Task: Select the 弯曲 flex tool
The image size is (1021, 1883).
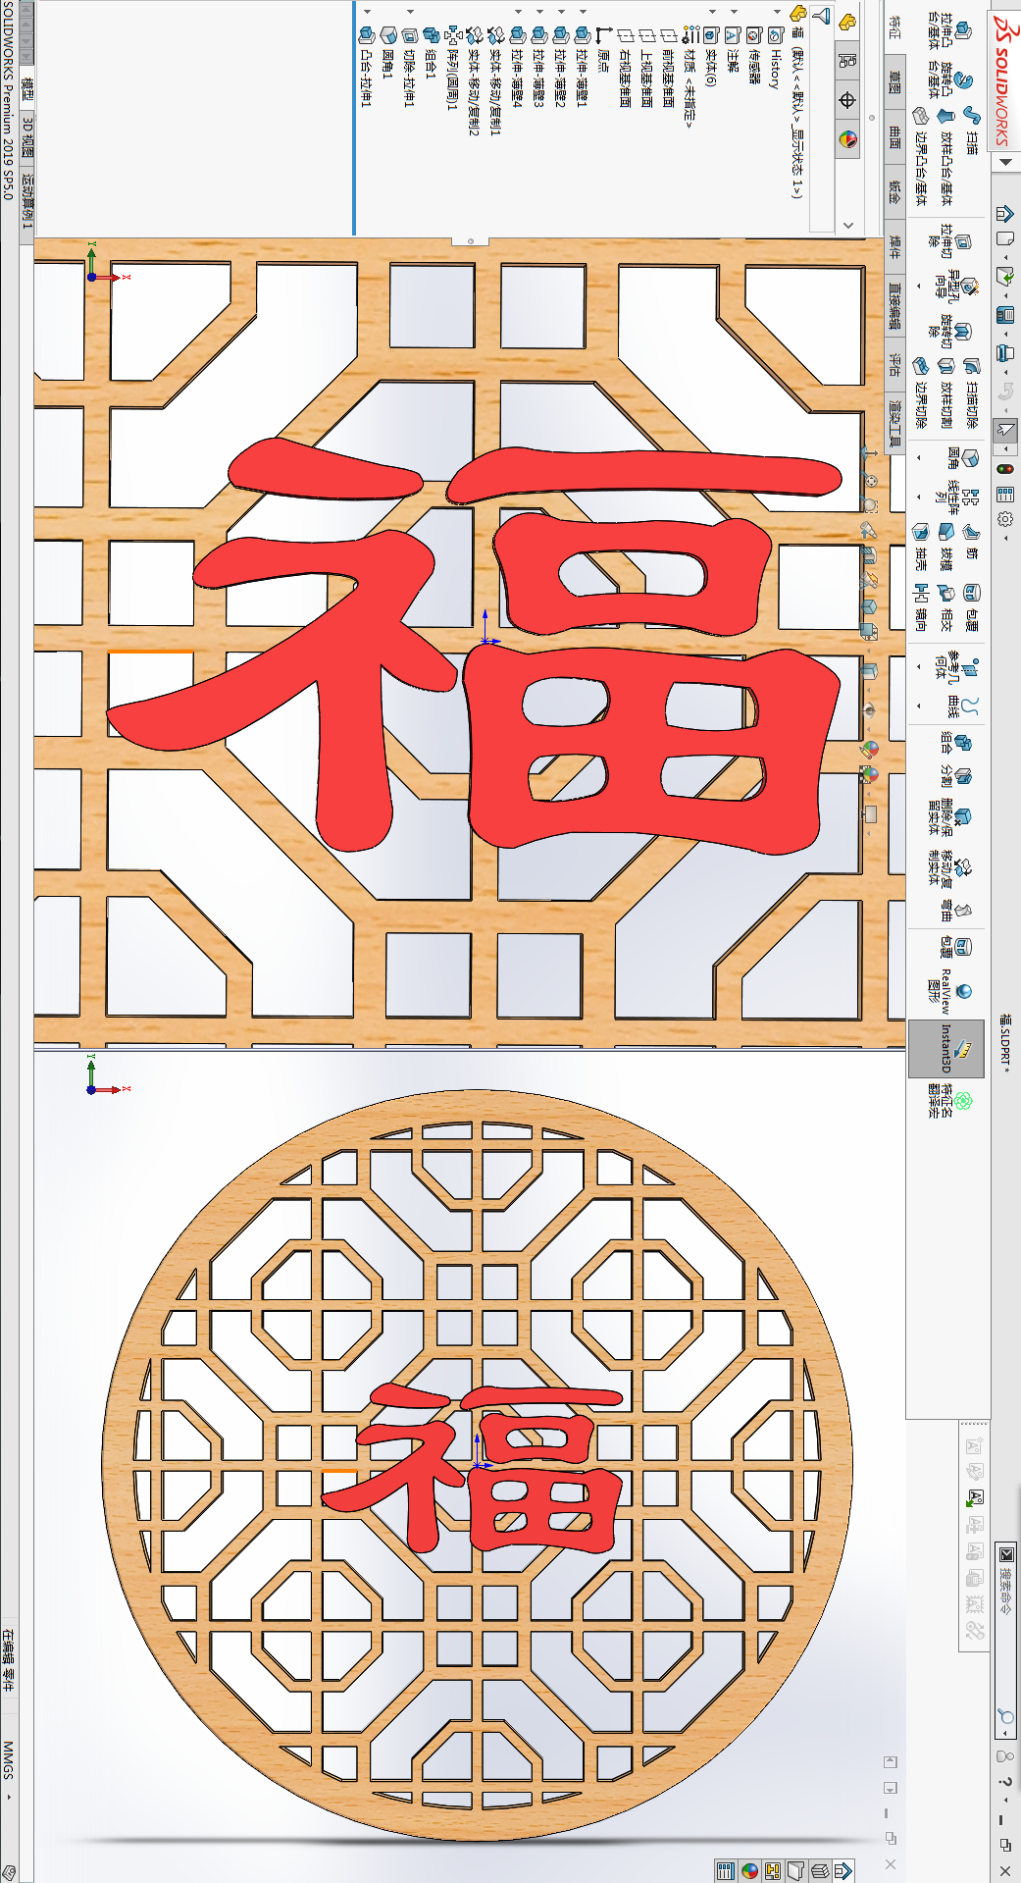Action: [x=955, y=911]
